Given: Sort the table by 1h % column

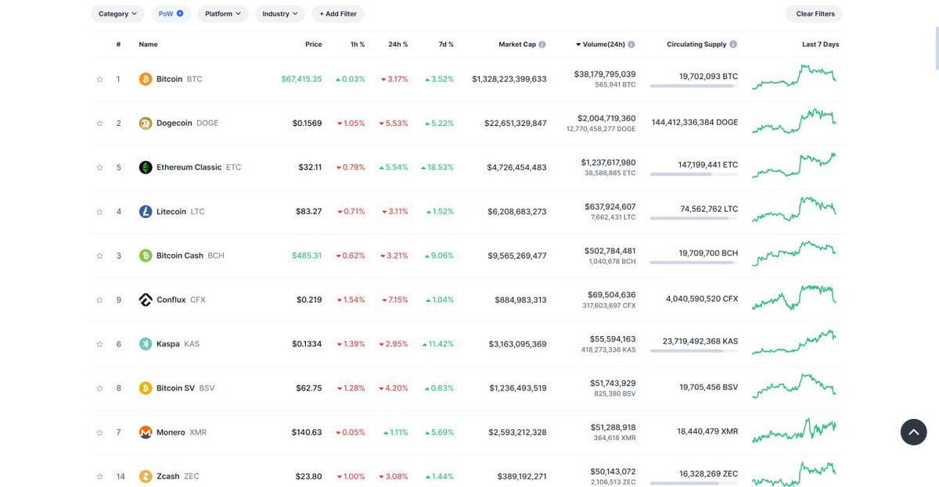Looking at the screenshot, I should coord(358,45).
